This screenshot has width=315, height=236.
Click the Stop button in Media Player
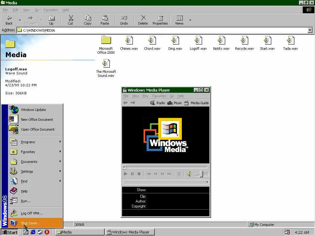point(139,174)
